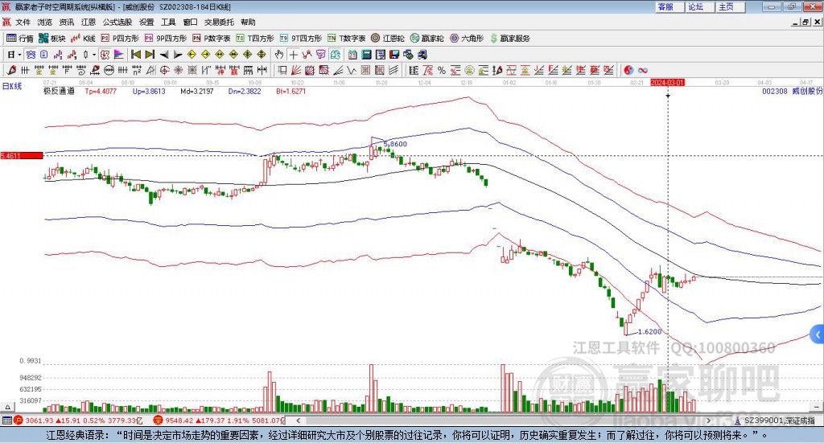Expand the side panel blue chevron
The height and width of the screenshot is (443, 824).
click(x=818, y=334)
